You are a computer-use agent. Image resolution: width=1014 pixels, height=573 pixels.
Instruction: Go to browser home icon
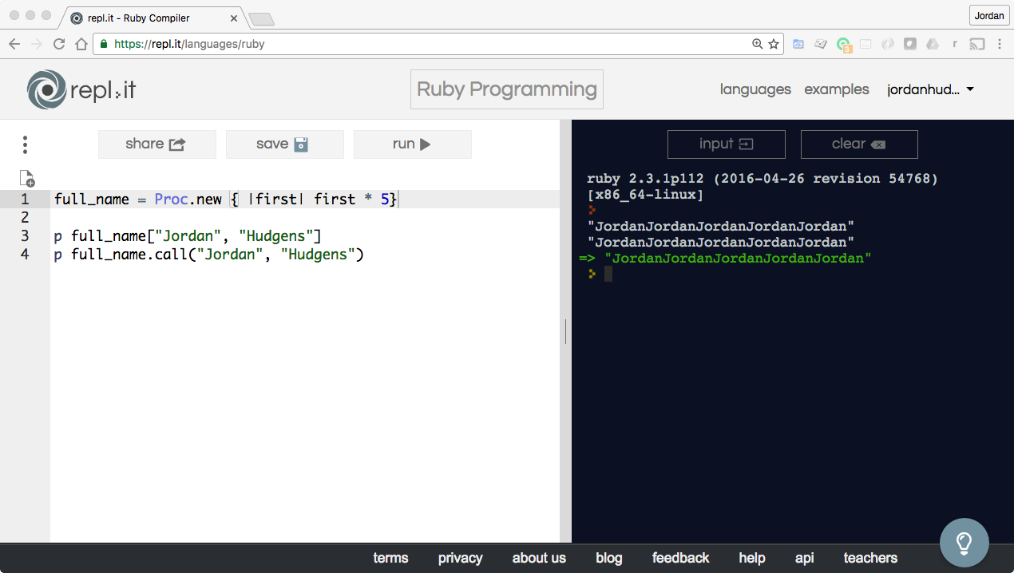pyautogui.click(x=81, y=45)
